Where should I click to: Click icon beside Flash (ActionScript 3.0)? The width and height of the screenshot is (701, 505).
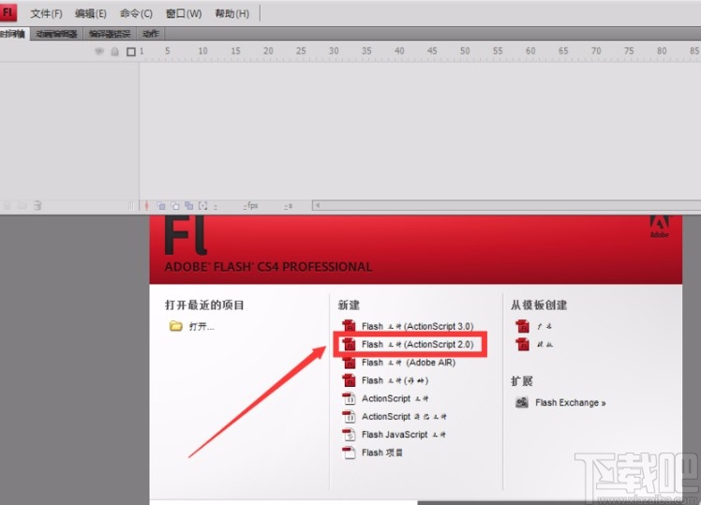[x=349, y=326]
